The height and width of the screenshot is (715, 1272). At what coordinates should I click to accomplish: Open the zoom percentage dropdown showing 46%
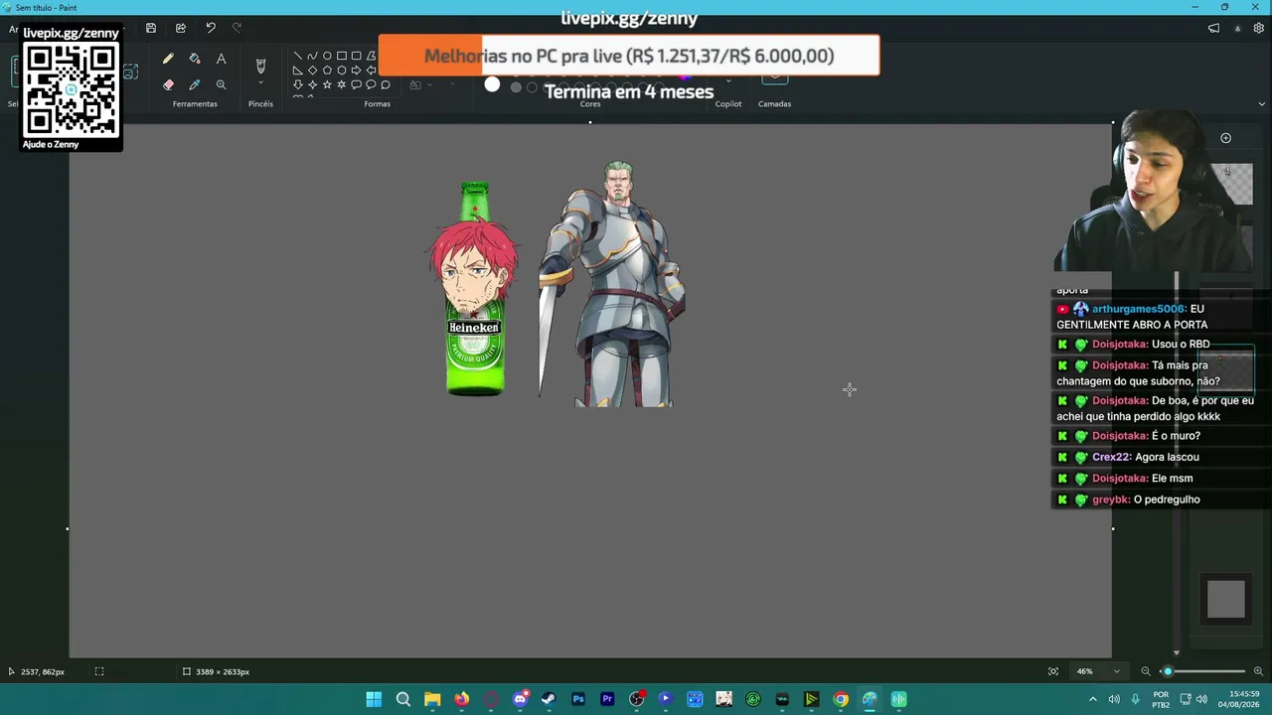(1098, 671)
